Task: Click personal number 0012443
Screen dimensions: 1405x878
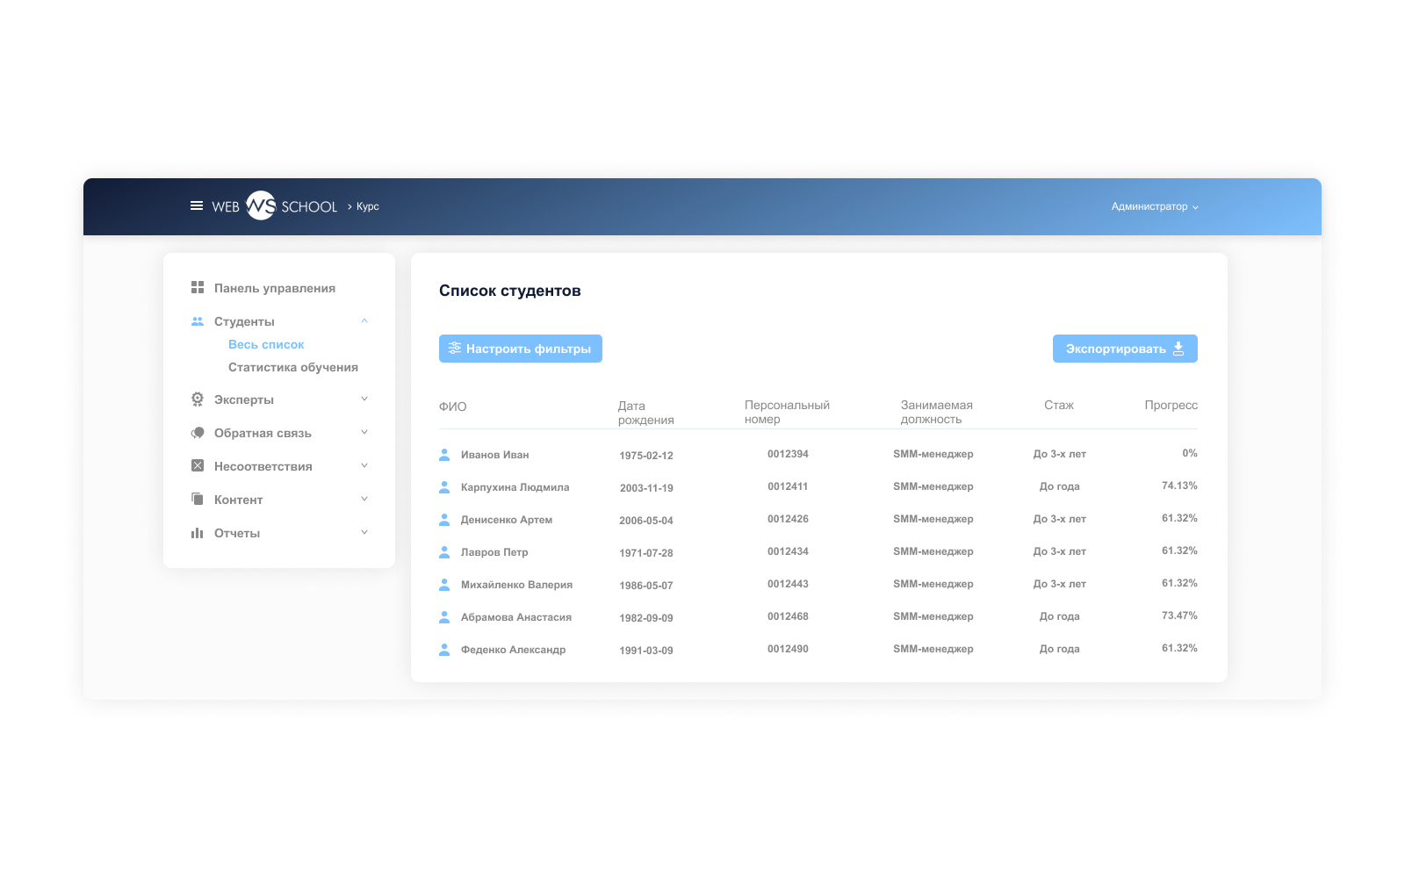Action: click(x=788, y=584)
